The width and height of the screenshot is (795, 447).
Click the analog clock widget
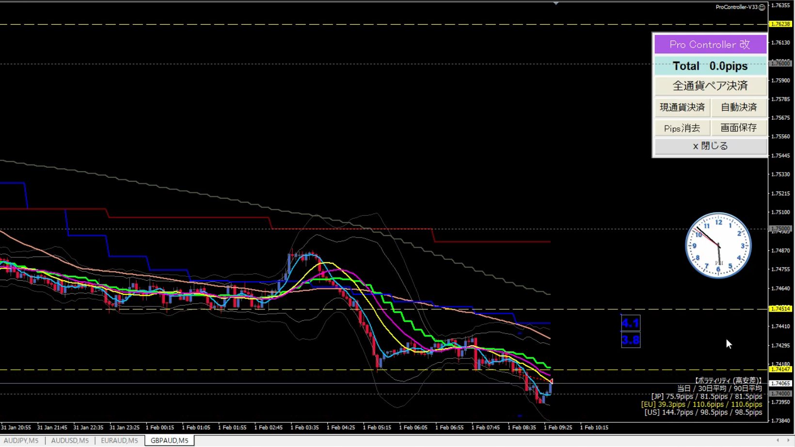point(718,245)
